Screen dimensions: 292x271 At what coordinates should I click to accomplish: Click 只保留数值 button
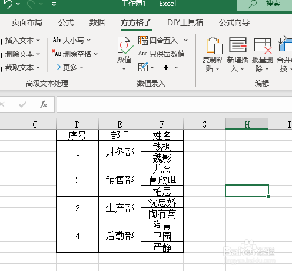point(161,54)
